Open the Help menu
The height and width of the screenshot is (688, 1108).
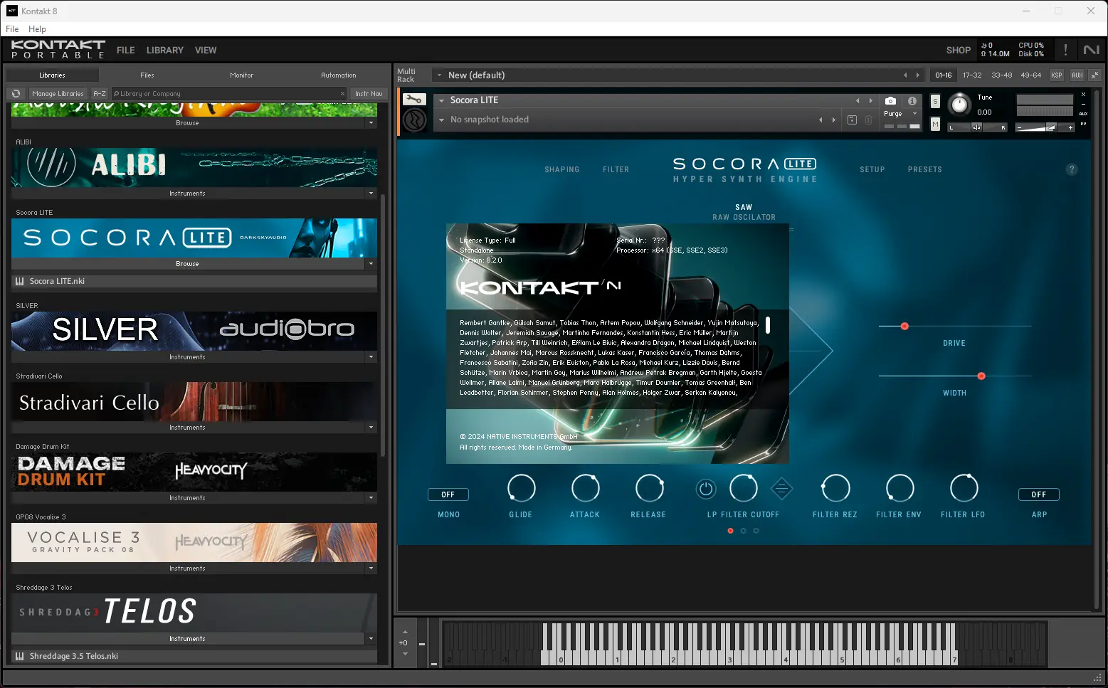37,29
